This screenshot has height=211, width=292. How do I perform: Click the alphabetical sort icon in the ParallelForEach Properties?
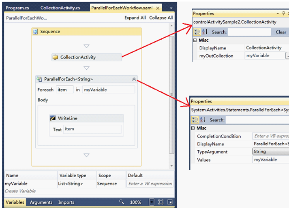coord(203,120)
